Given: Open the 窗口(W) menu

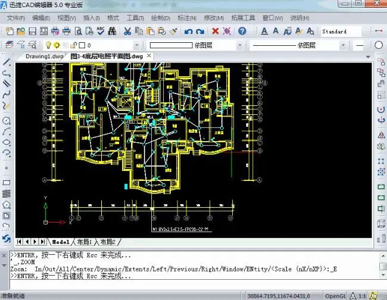Looking at the screenshot, I should click(x=273, y=18).
